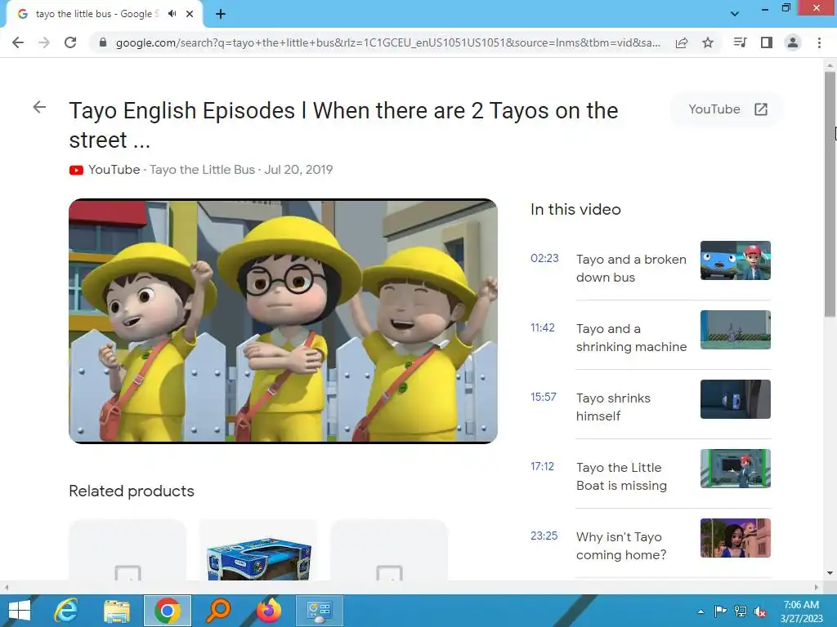
Task: Click the address bar URL field
Action: [388, 42]
